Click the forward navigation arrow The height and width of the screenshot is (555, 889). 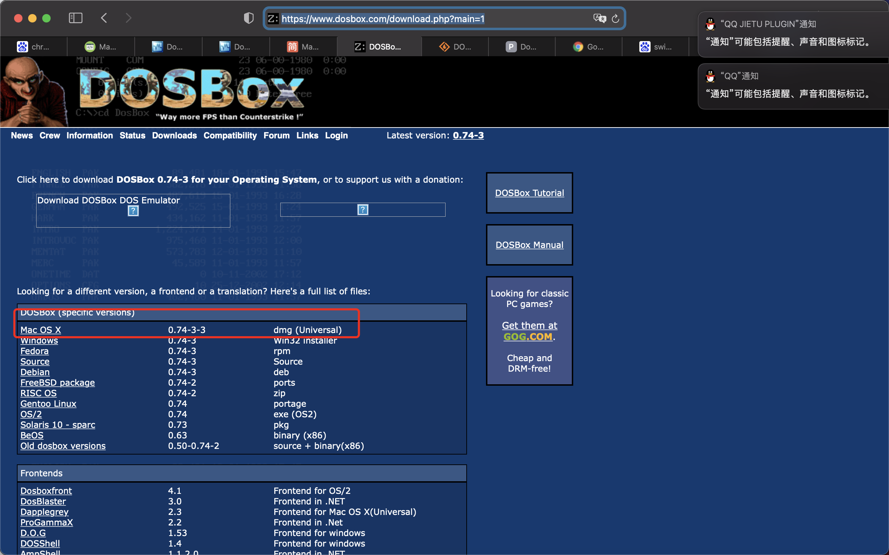(128, 18)
